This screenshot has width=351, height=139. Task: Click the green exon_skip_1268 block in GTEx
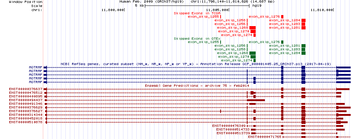[252, 53]
